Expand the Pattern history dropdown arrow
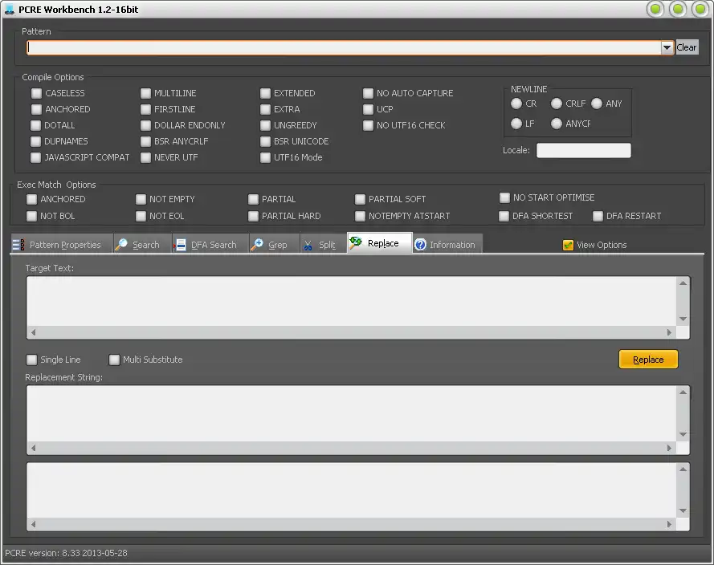714x565 pixels. pyautogui.click(x=667, y=47)
